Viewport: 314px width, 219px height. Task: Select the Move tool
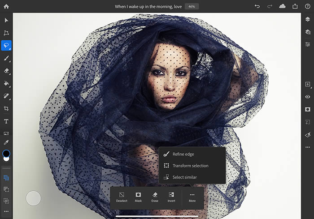pyautogui.click(x=6, y=21)
